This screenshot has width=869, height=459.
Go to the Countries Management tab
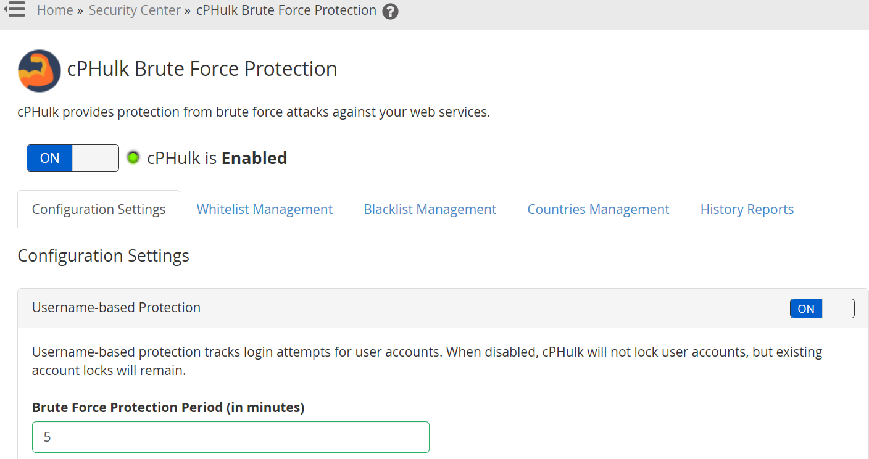[x=598, y=209]
